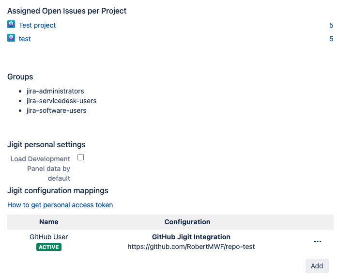Click issue count 5 for lowercase test project
The image size is (337, 279).
click(331, 39)
